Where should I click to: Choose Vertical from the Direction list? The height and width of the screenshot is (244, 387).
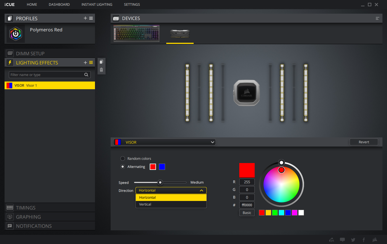pyautogui.click(x=145, y=204)
